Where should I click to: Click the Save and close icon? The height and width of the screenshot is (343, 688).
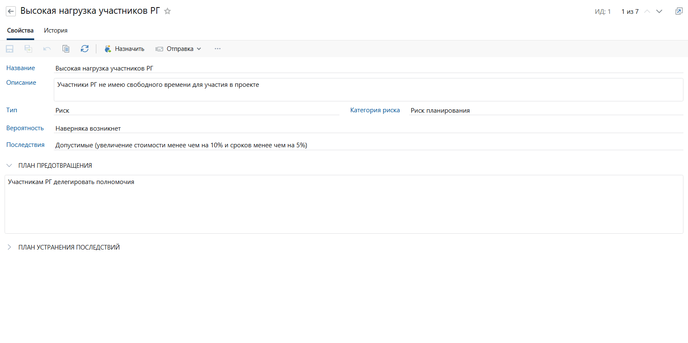point(28,49)
